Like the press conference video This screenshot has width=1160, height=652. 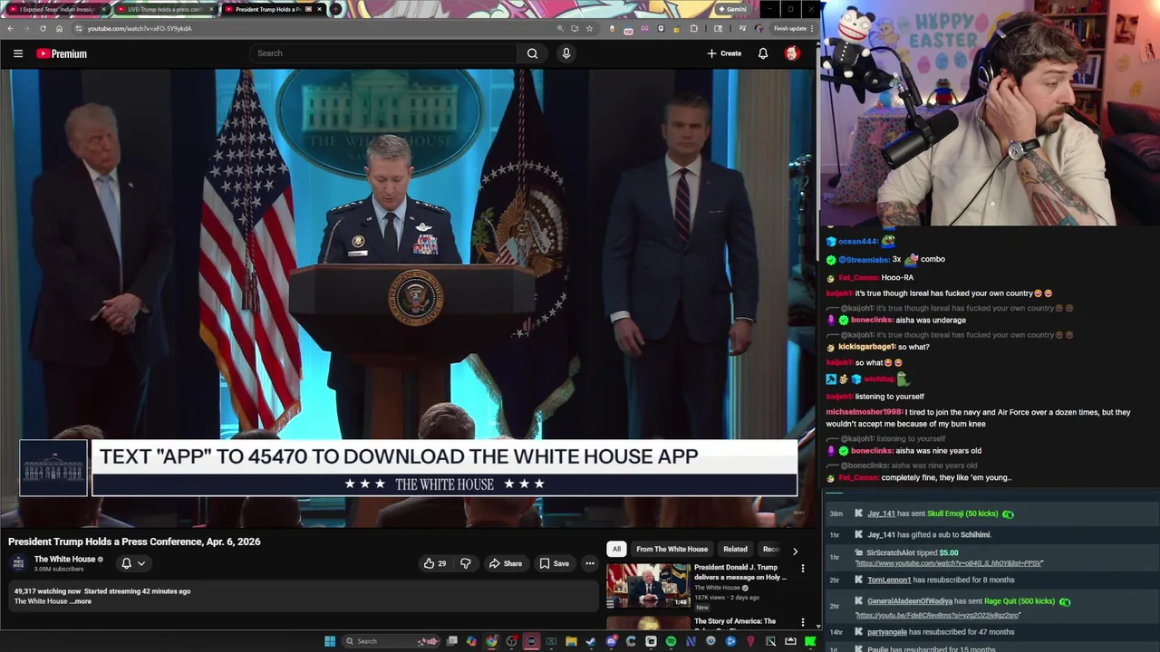(434, 563)
